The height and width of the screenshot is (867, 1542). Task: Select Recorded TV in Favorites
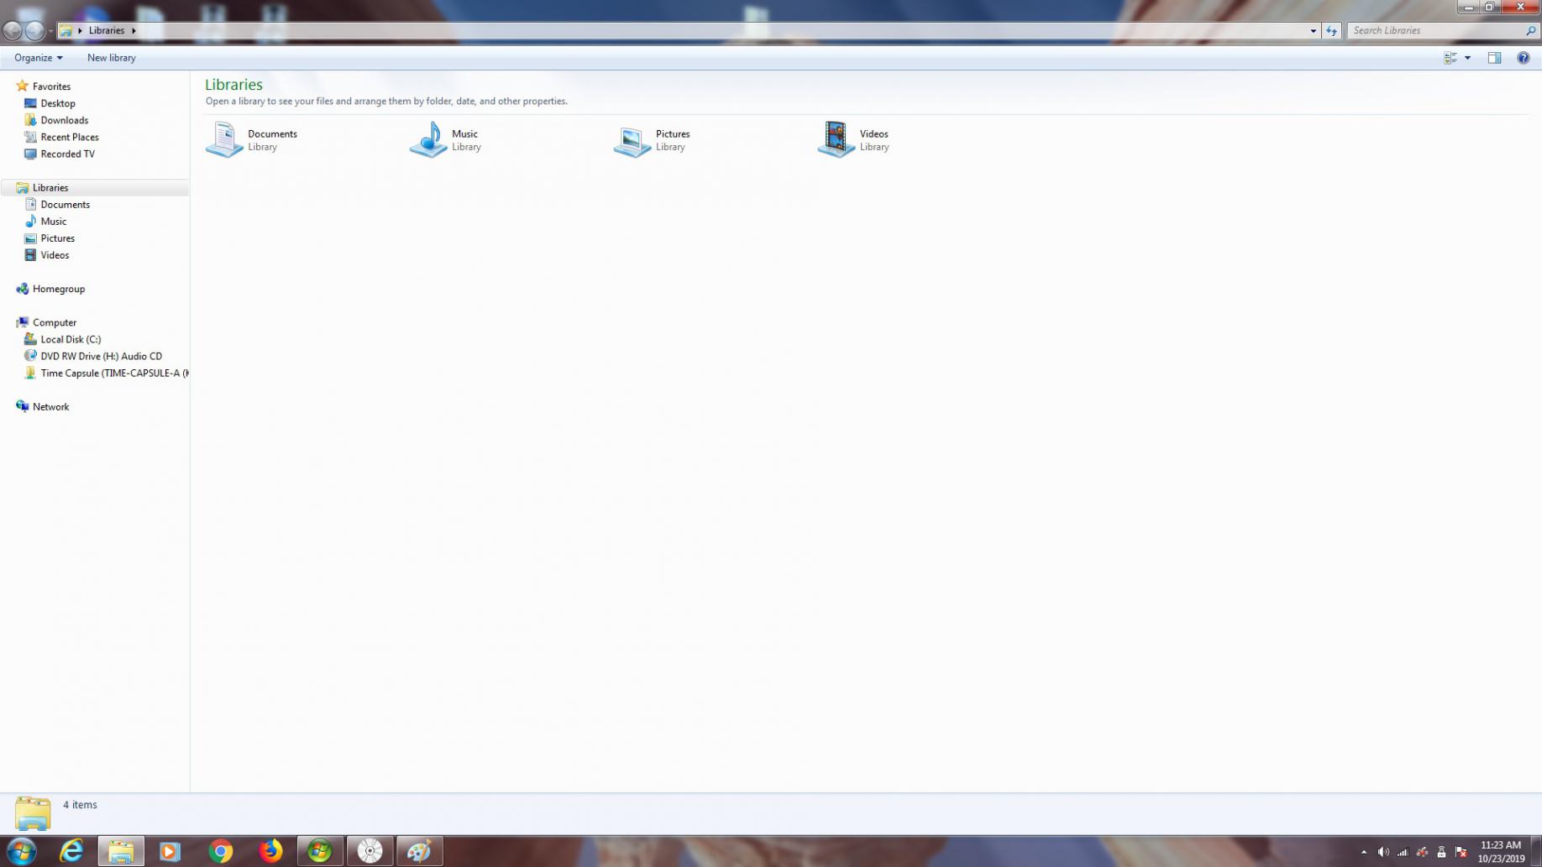tap(67, 154)
